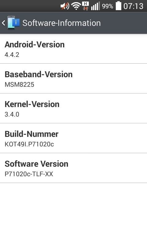Tap the Wi-Fi status icon
The image size is (147, 246).
(x=76, y=6)
